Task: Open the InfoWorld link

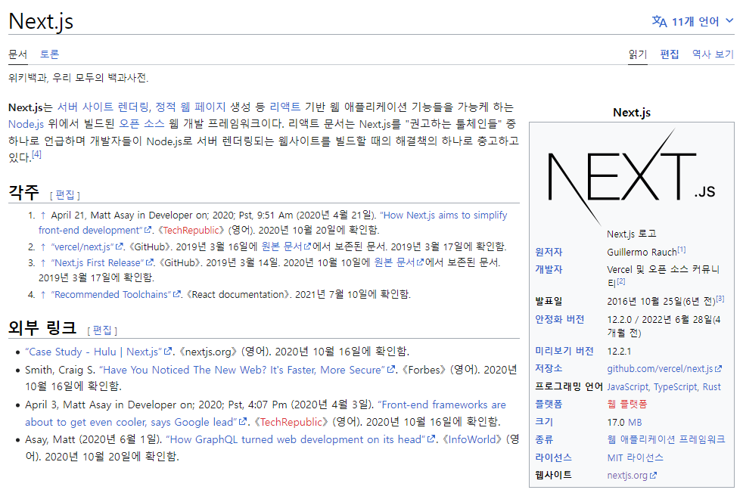Action: (471, 439)
